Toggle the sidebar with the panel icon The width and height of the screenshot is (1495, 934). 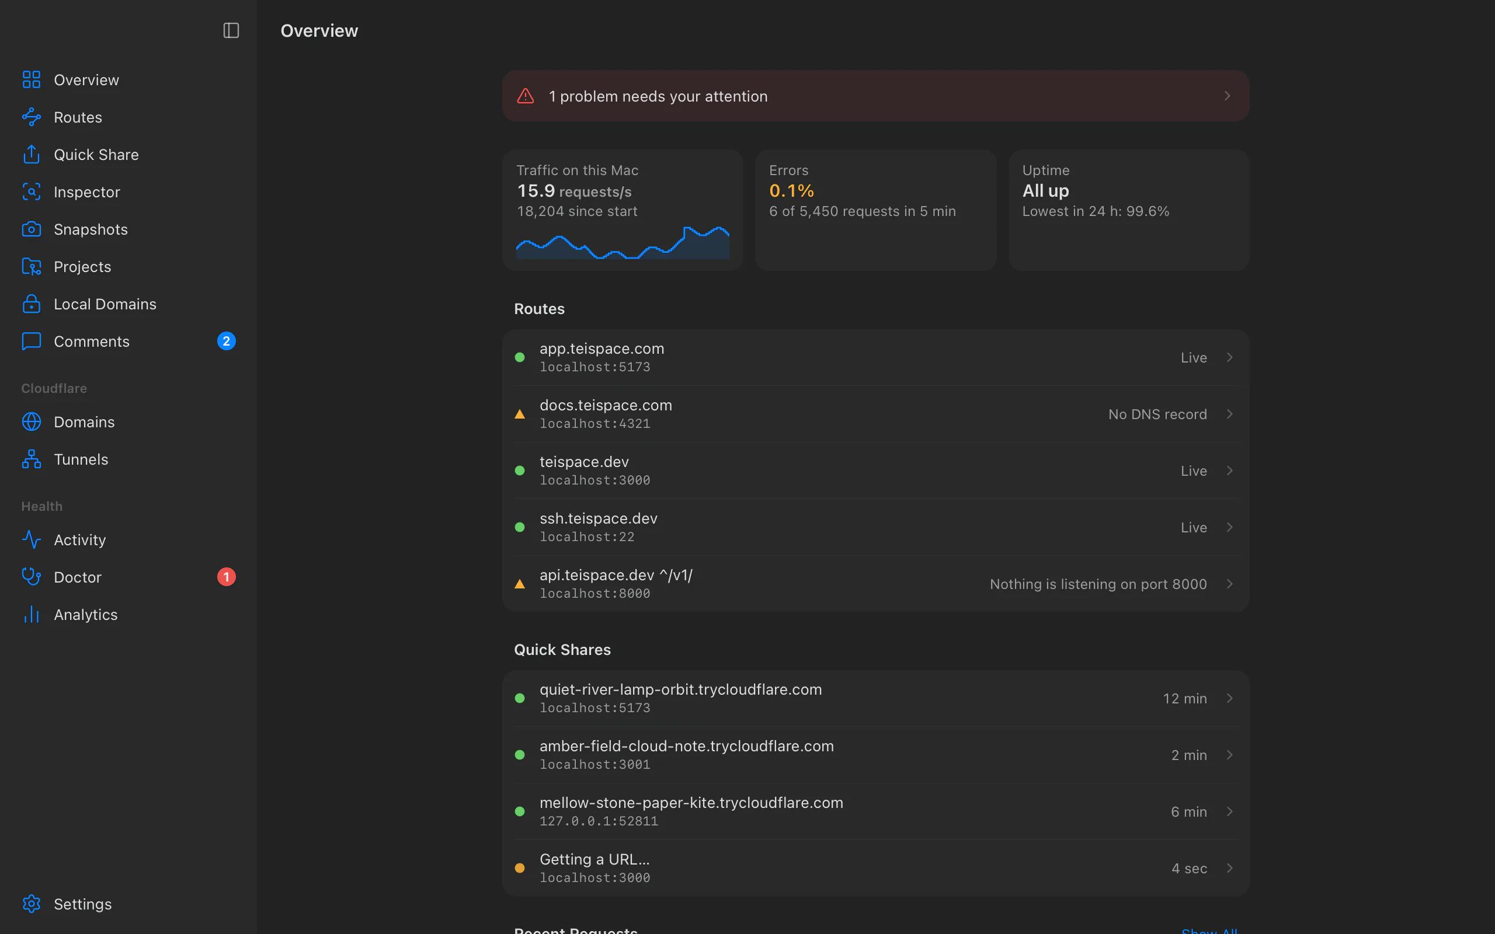231,30
